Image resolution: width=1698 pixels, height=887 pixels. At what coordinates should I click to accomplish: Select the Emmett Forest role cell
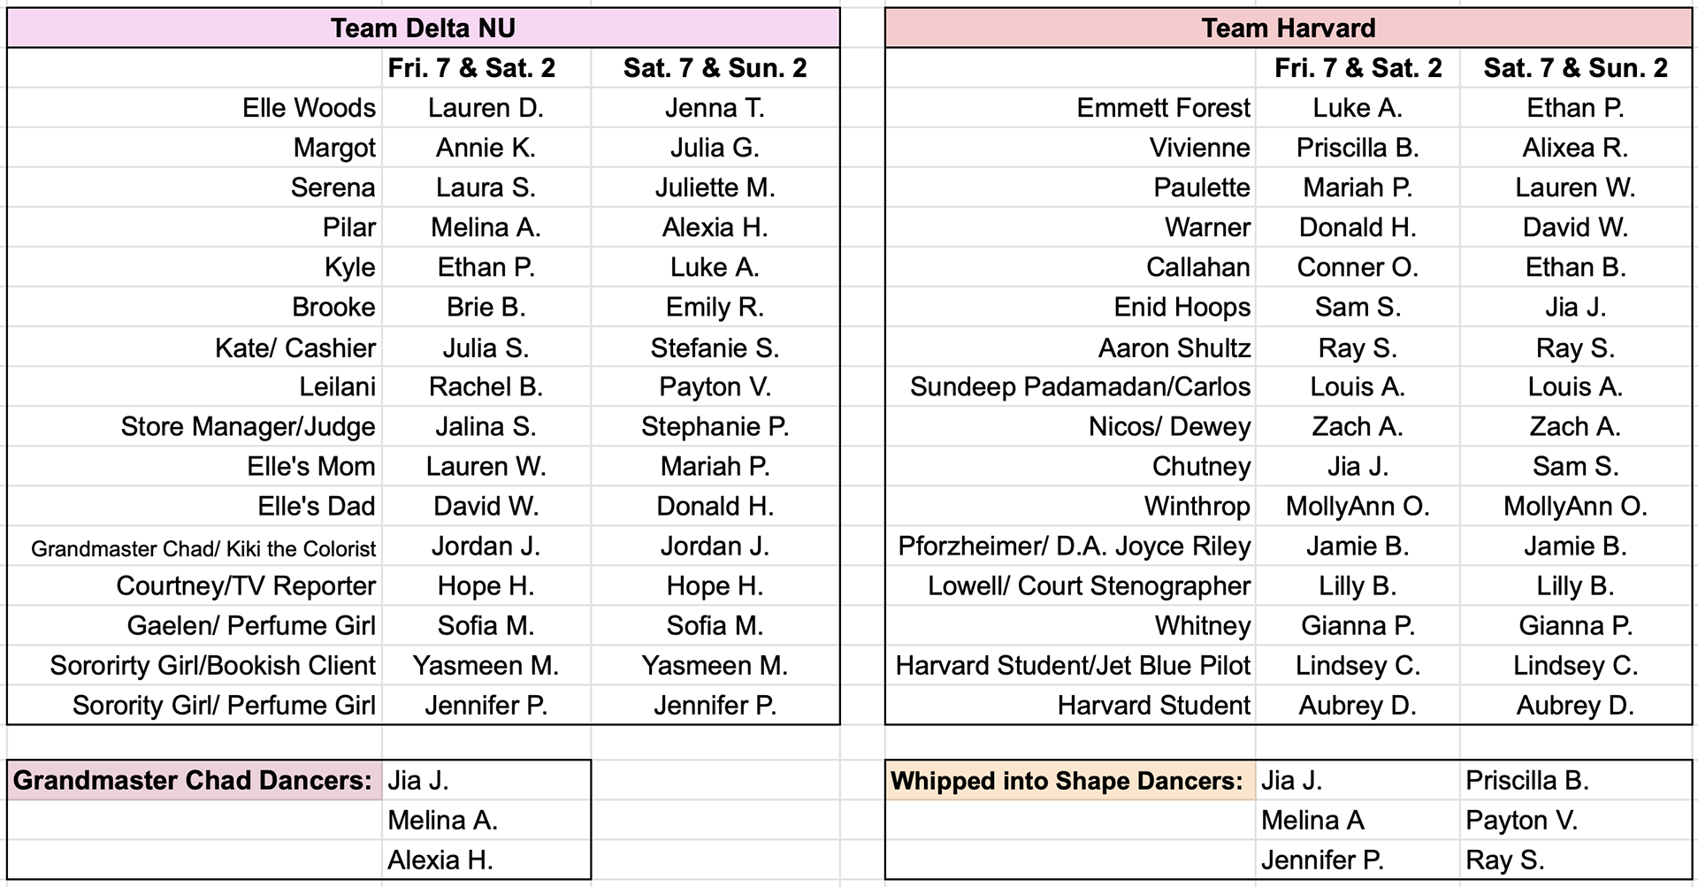pos(1070,108)
